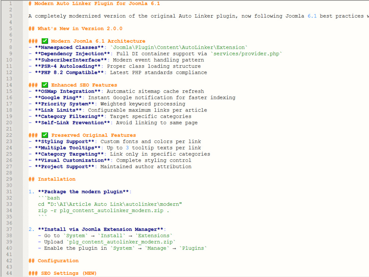
Task: Click the bold text 'Project Support'
Action: pyautogui.click(x=65, y=167)
